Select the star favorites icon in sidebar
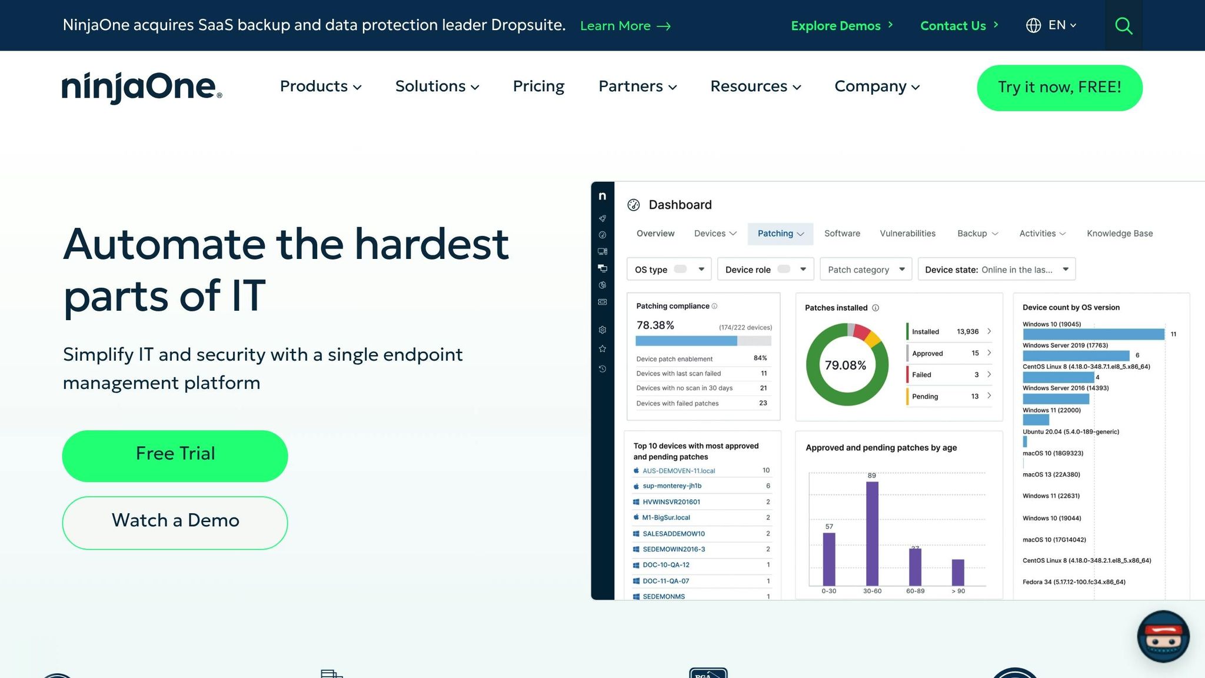The height and width of the screenshot is (678, 1205). tap(602, 349)
